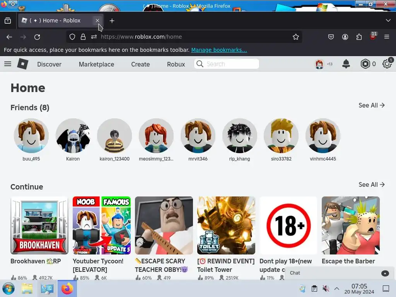Open Firefox View icon
This screenshot has width=396, height=297.
[x=8, y=21]
